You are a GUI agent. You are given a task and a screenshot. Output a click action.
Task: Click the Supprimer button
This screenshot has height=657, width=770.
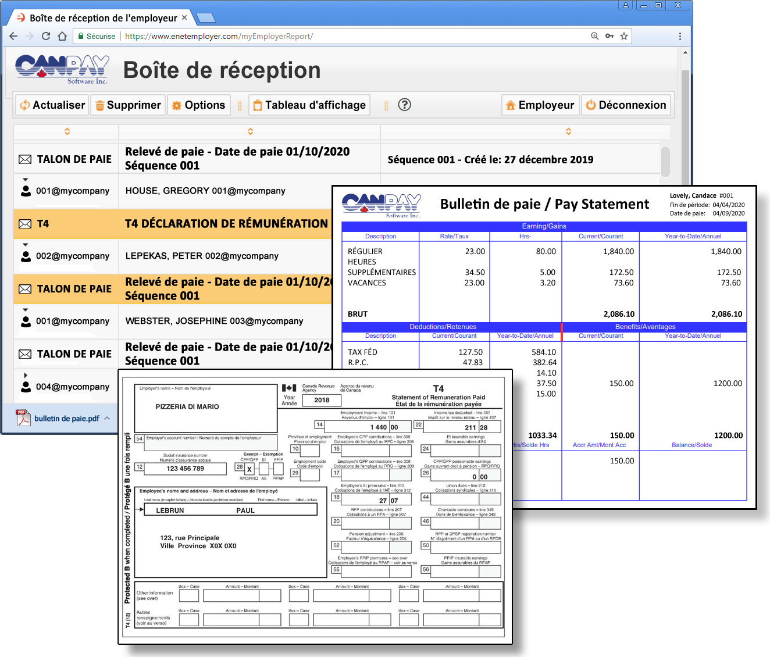tap(128, 105)
